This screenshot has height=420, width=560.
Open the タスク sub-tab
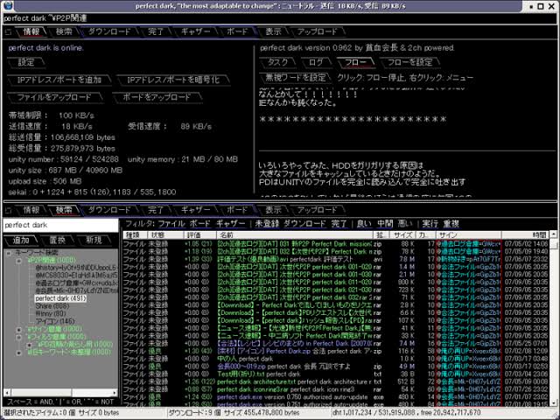pos(278,62)
